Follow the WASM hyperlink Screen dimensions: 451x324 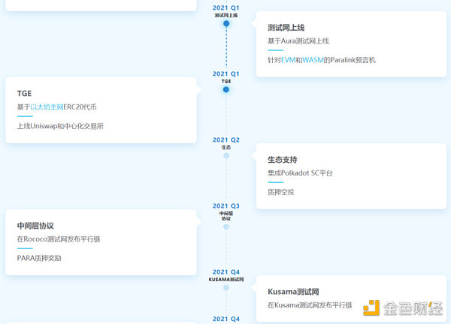314,59
